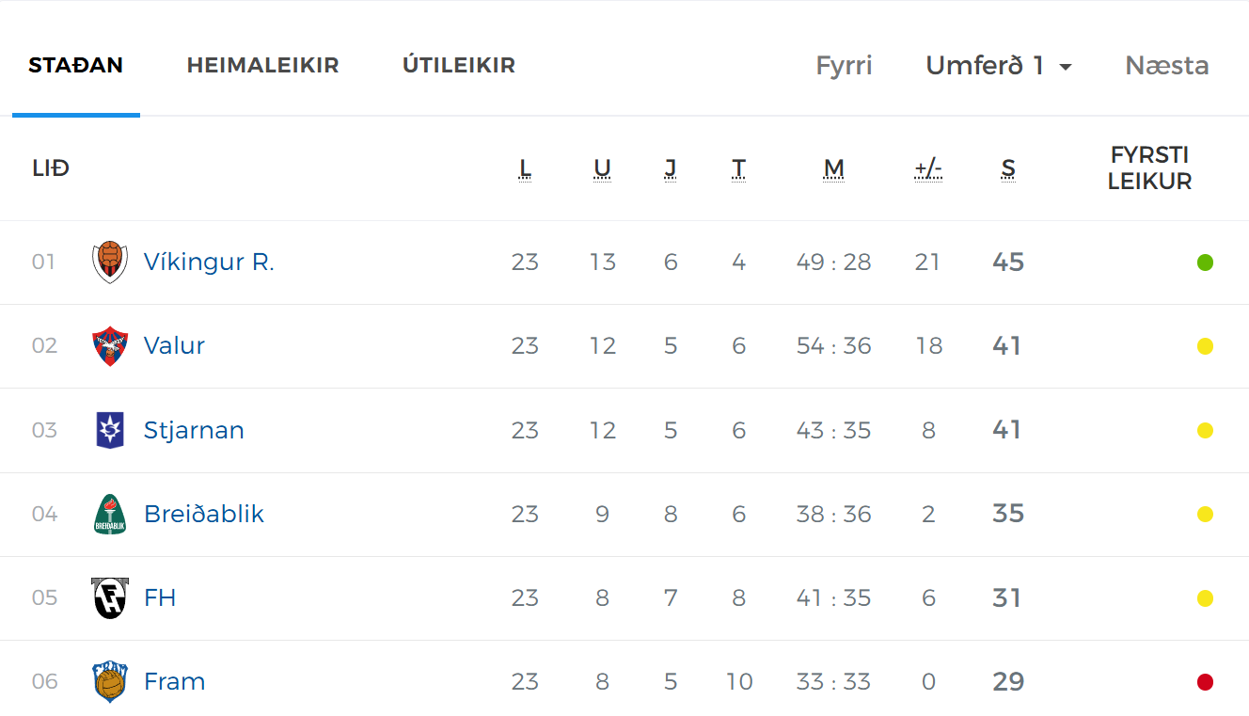Click the red dot in Fram row
This screenshot has height=716, width=1249.
click(1205, 682)
